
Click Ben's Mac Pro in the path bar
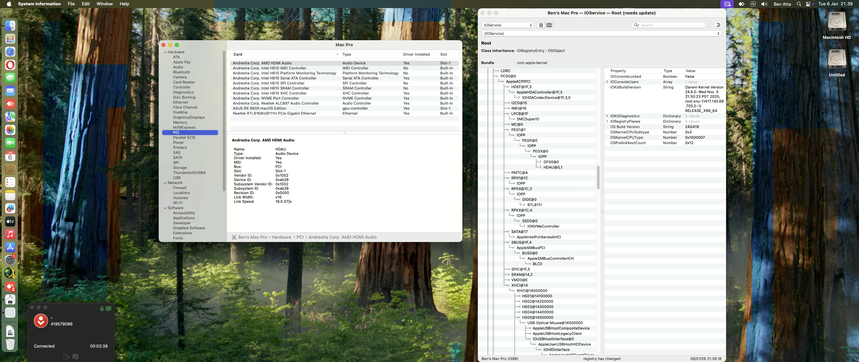pyautogui.click(x=252, y=237)
